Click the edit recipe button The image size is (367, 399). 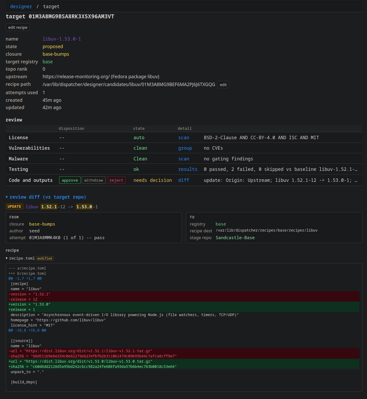click(18, 27)
